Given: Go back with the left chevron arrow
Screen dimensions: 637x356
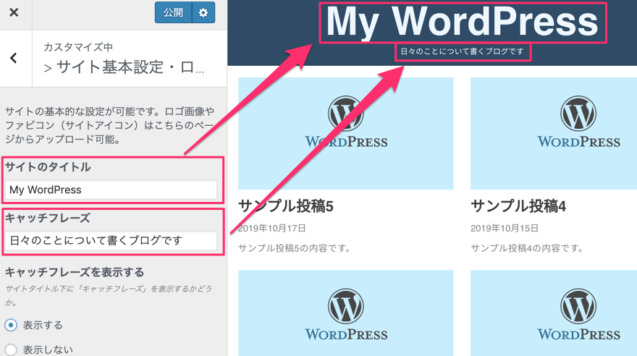Looking at the screenshot, I should pos(14,58).
